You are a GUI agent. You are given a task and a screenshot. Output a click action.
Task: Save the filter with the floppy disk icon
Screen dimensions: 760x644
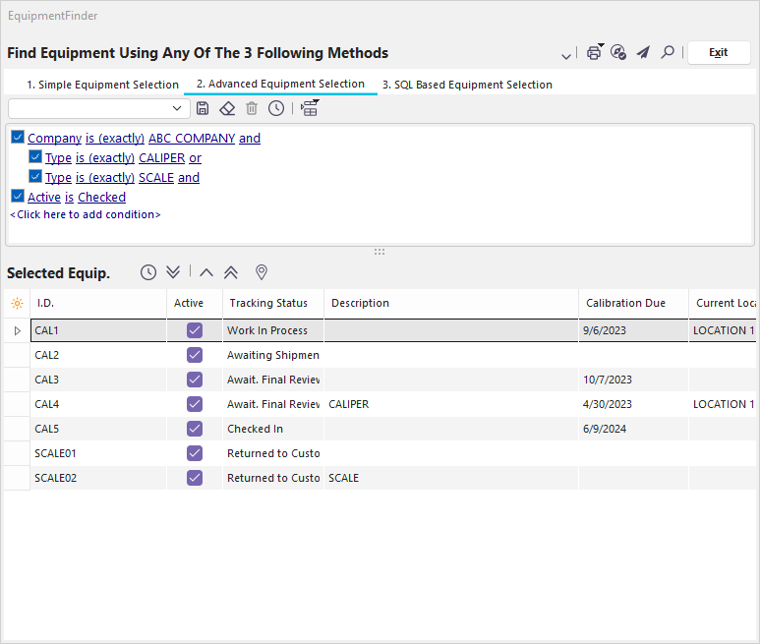pyautogui.click(x=203, y=108)
